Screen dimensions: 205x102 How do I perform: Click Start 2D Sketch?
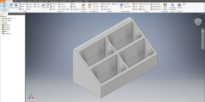tap(4, 7)
